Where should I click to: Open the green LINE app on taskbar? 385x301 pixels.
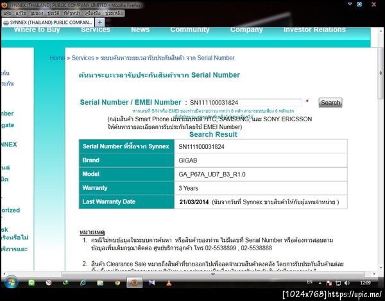click(31, 283)
